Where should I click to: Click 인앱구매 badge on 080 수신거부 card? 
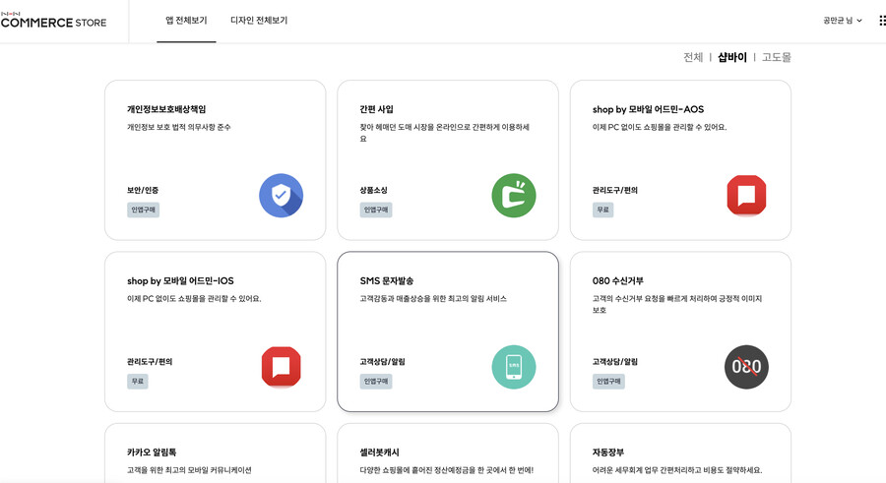608,382
